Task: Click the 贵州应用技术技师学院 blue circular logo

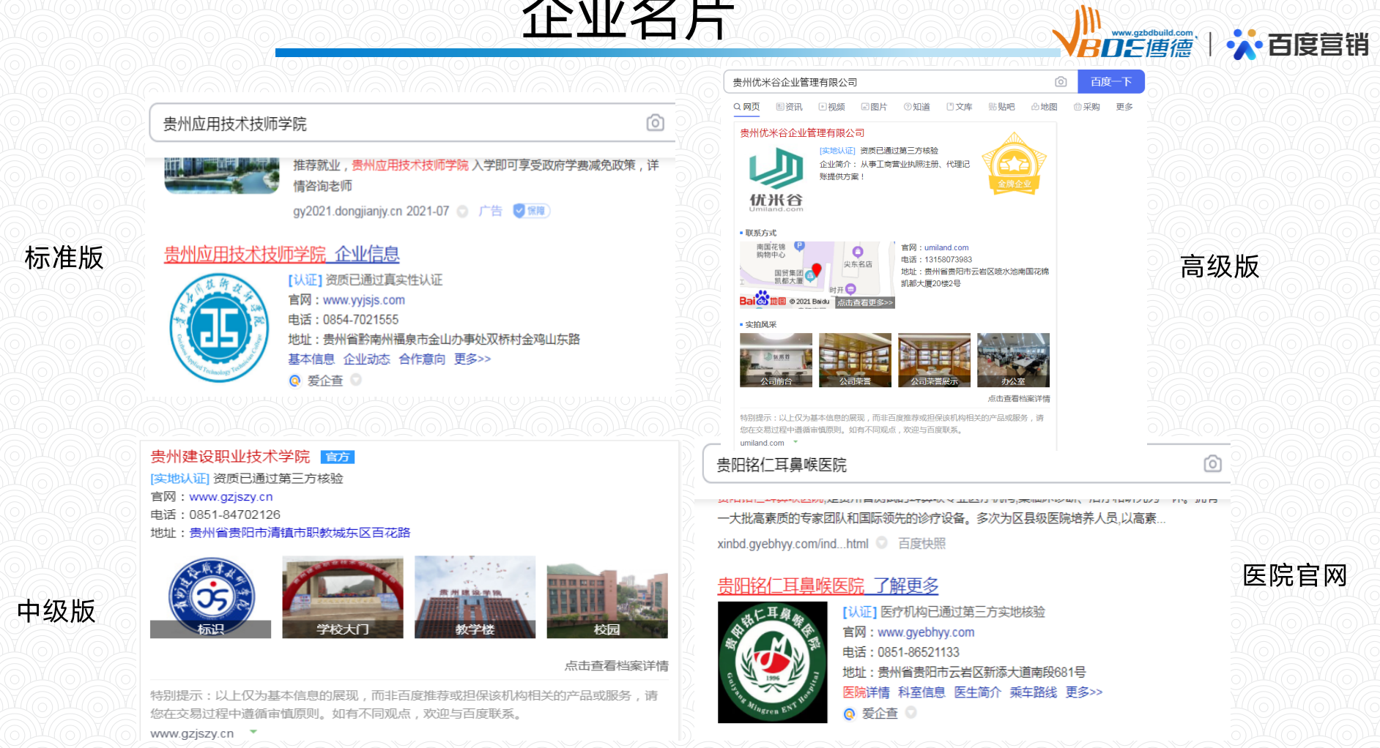Action: pos(220,327)
